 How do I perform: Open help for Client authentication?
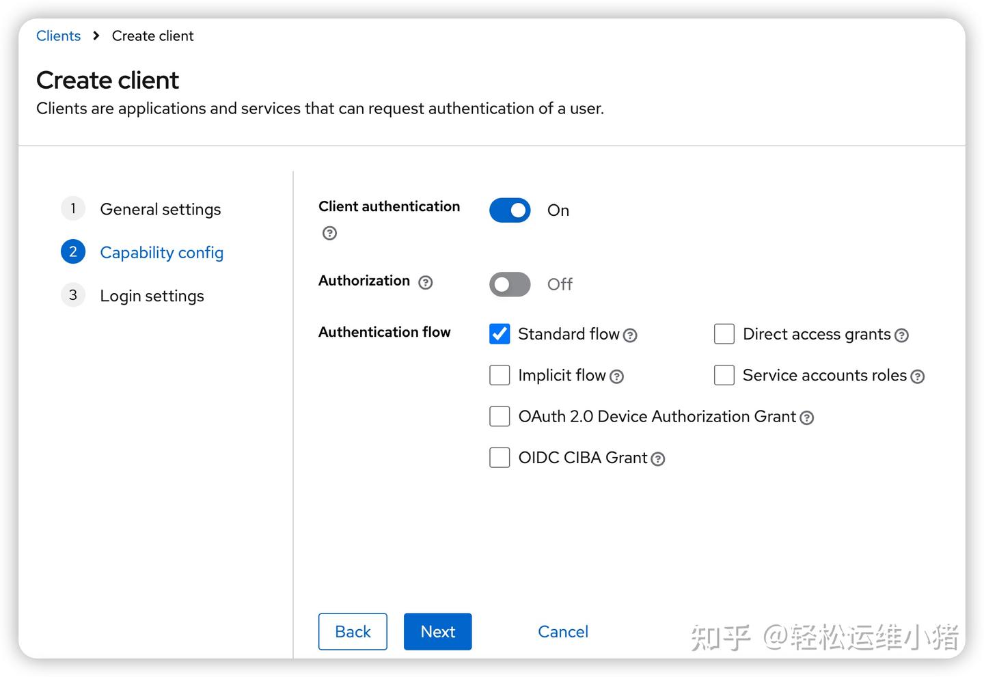(x=329, y=233)
